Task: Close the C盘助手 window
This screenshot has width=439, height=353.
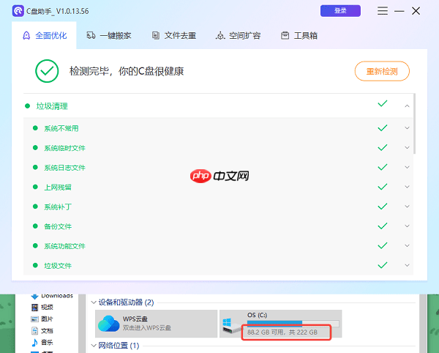Action: pyautogui.click(x=416, y=11)
